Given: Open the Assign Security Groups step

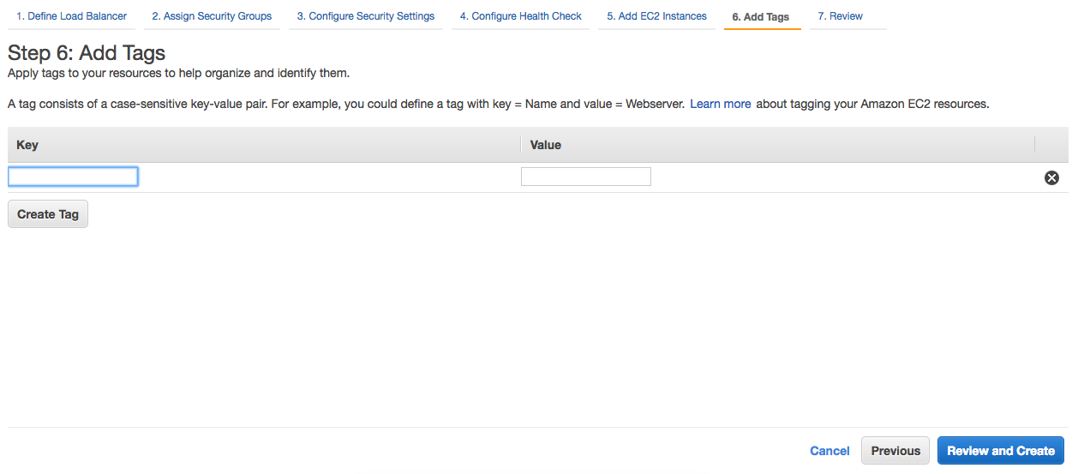Looking at the screenshot, I should coord(212,16).
